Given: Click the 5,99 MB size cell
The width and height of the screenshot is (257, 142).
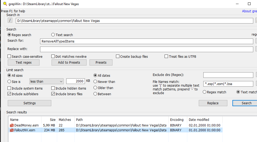Looking at the screenshot, I should (x=49, y=125).
